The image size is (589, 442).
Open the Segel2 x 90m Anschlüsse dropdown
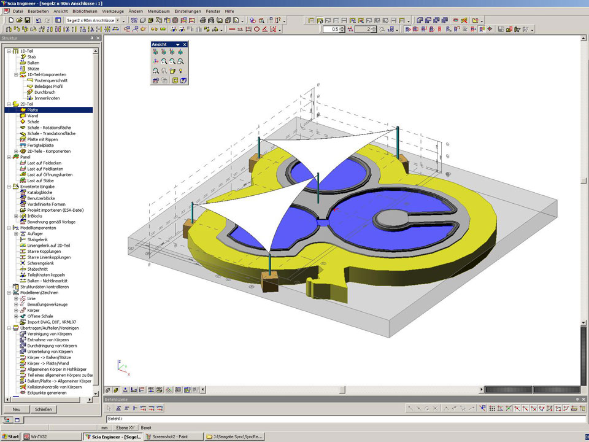coord(124,20)
